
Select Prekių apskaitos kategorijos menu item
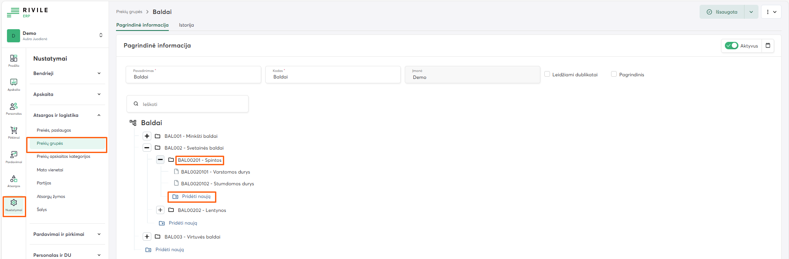[x=63, y=157]
